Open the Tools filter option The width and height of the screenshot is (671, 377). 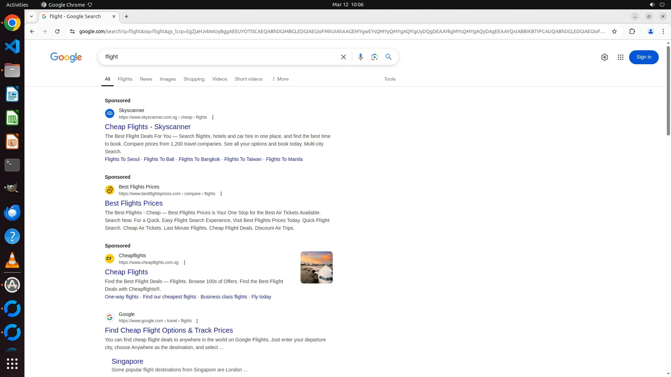click(x=389, y=79)
